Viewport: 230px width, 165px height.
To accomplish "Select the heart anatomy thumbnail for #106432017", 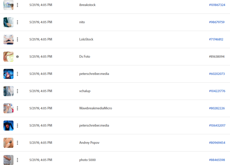I will (9, 126).
